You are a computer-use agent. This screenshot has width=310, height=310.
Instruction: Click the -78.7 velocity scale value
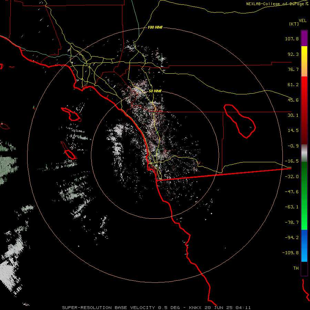coord(292,223)
